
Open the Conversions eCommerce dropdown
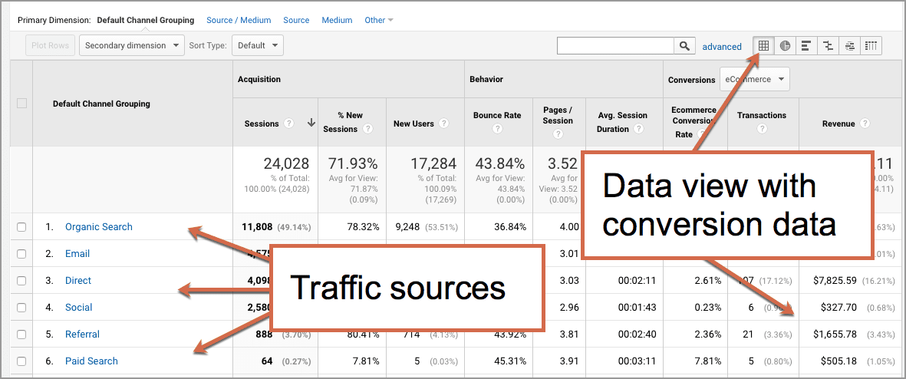(754, 80)
